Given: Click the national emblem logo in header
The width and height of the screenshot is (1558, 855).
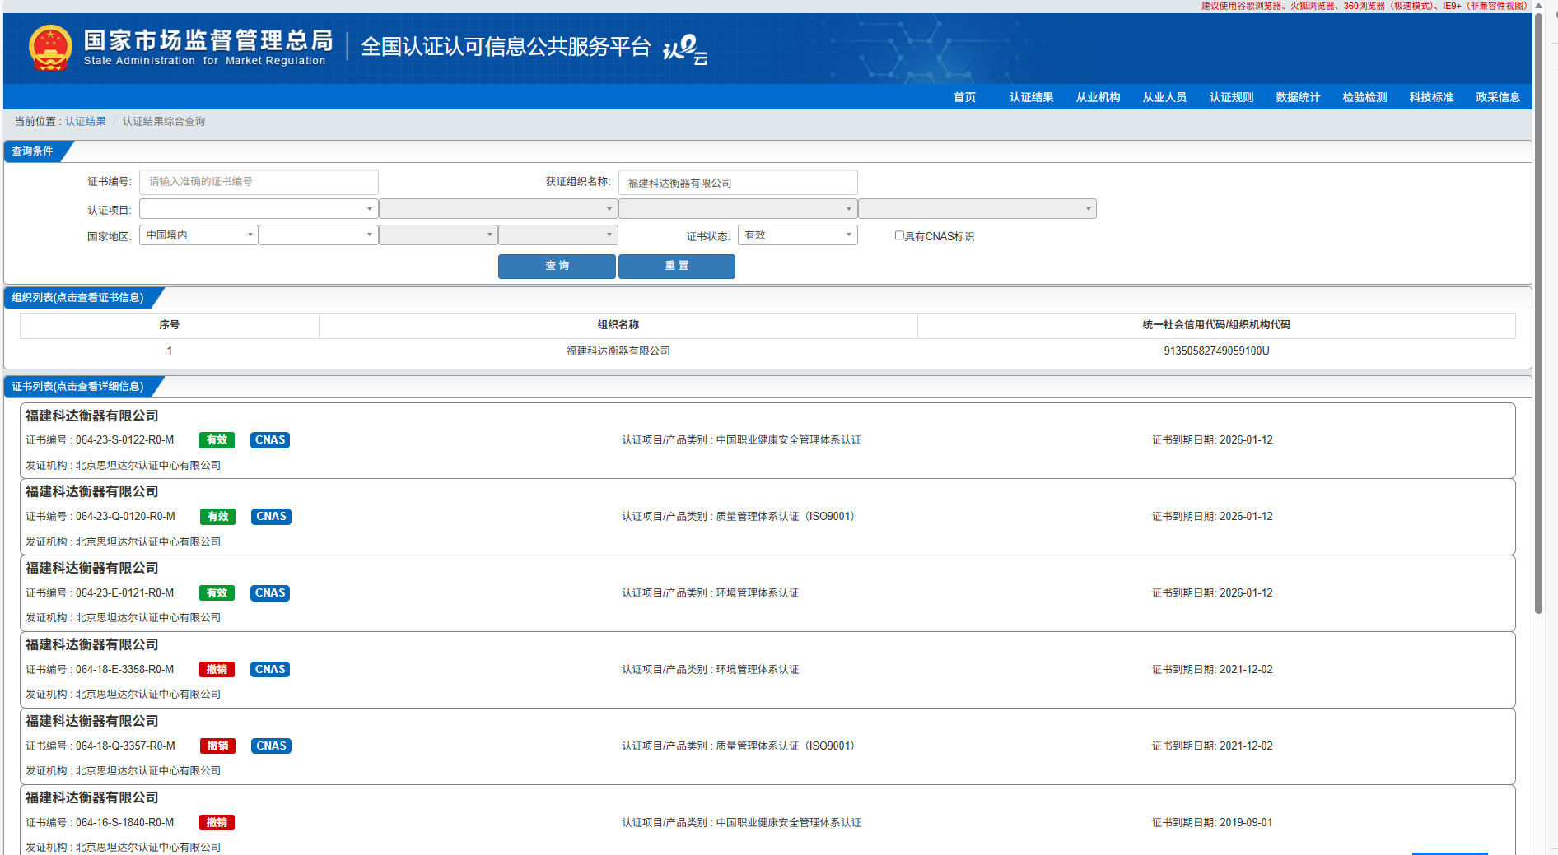Looking at the screenshot, I should pos(50,48).
